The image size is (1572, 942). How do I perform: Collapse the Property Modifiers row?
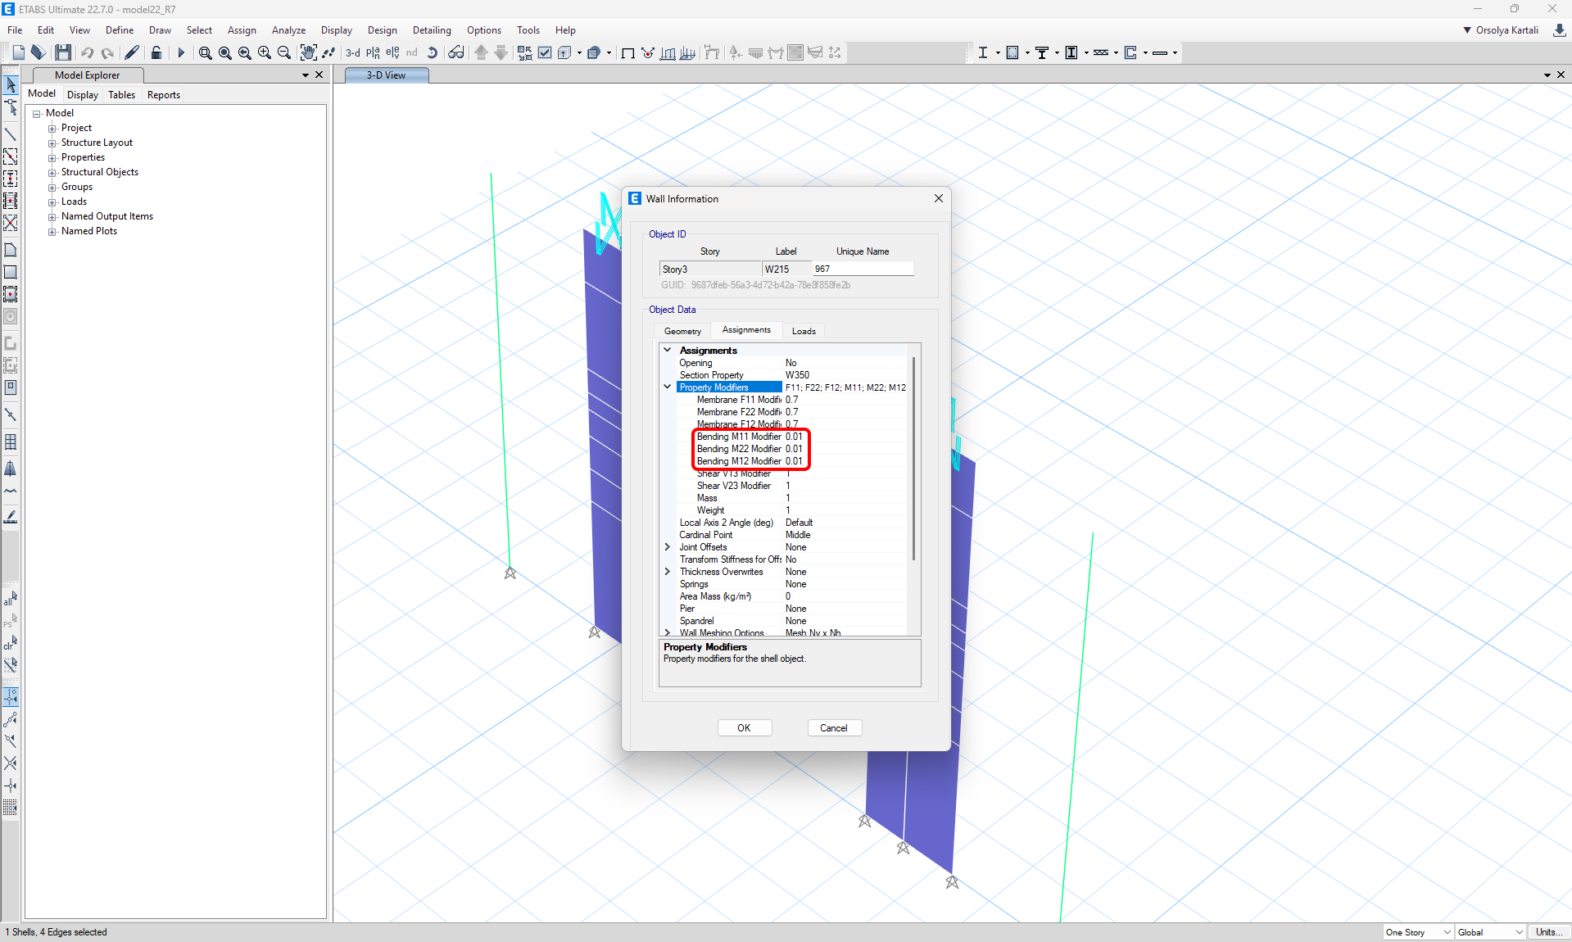coord(668,387)
